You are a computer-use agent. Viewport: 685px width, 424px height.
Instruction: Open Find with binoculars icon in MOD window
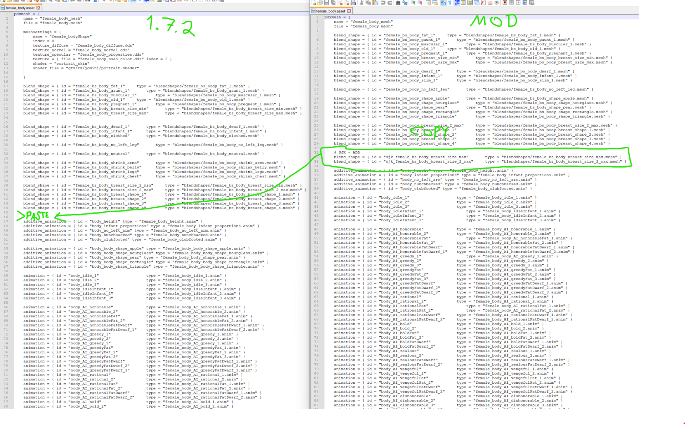pos(398,2)
